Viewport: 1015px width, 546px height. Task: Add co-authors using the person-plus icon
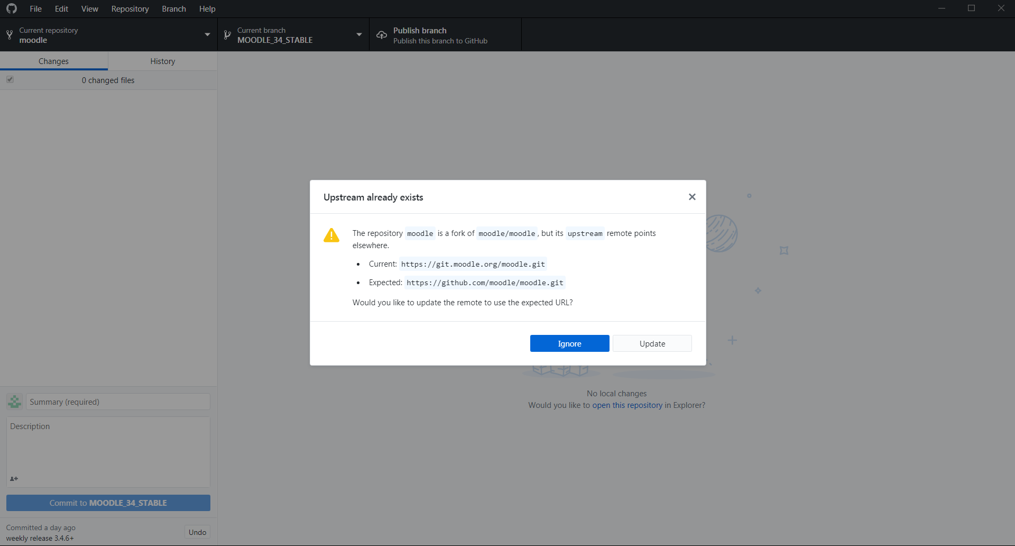14,479
